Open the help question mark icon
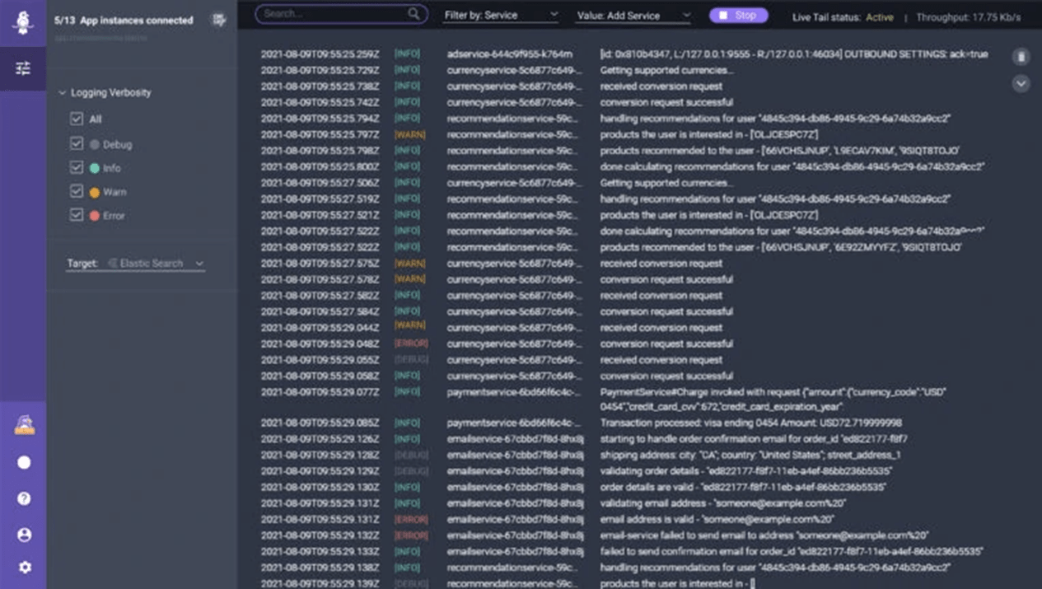Image resolution: width=1042 pixels, height=589 pixels. [x=24, y=498]
